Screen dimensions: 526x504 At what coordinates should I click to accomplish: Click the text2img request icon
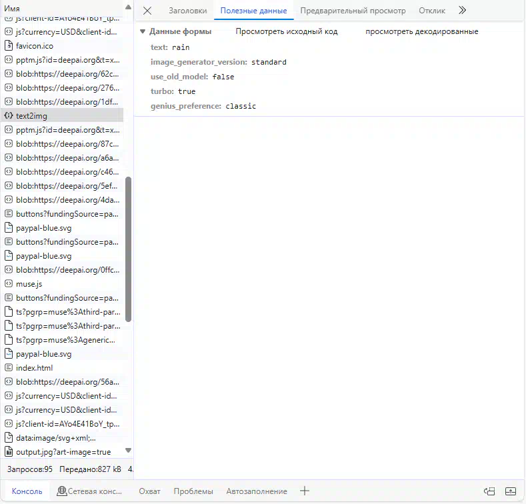tap(9, 116)
